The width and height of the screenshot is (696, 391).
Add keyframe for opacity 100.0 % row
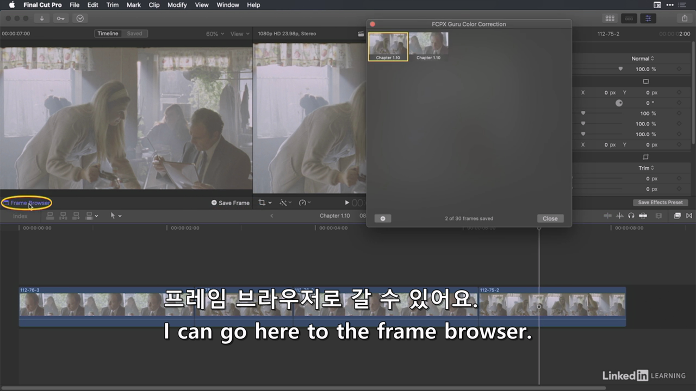pyautogui.click(x=679, y=69)
